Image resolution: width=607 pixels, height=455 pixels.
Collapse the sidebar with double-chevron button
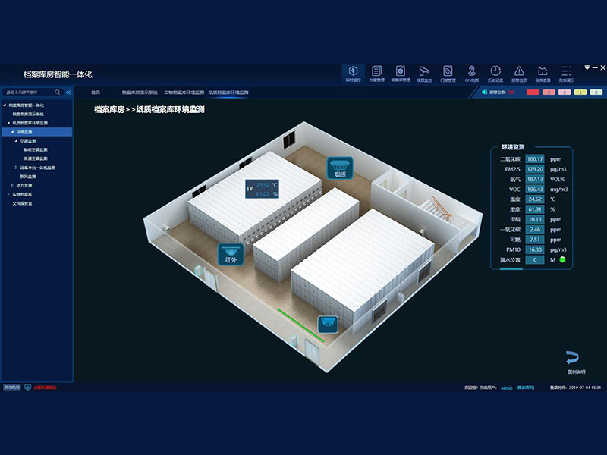[68, 93]
